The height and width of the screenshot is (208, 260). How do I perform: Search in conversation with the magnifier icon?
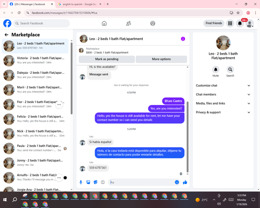pyautogui.click(x=230, y=70)
